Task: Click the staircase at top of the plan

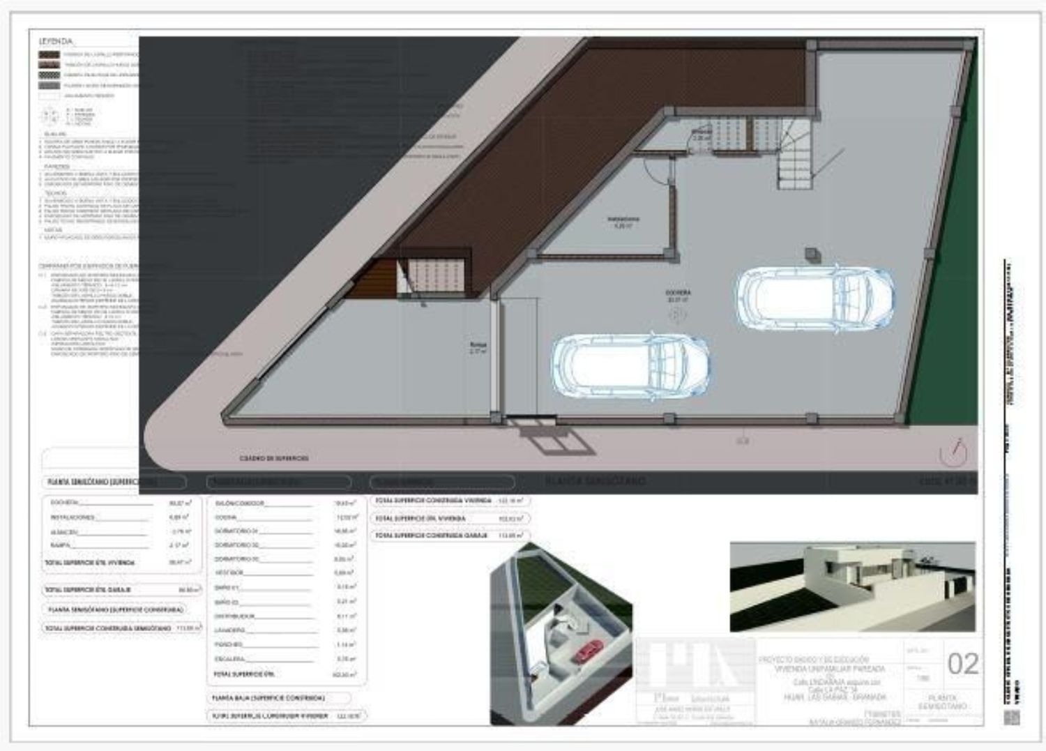Action: 796,154
